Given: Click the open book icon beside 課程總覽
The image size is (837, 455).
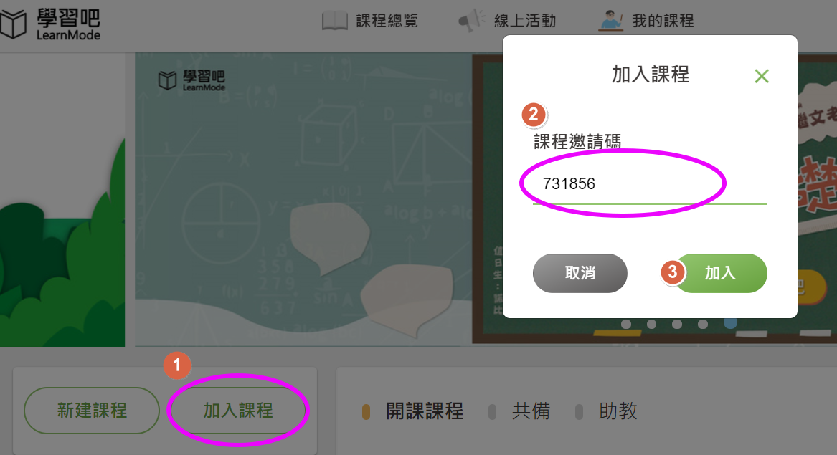Looking at the screenshot, I should [x=335, y=21].
